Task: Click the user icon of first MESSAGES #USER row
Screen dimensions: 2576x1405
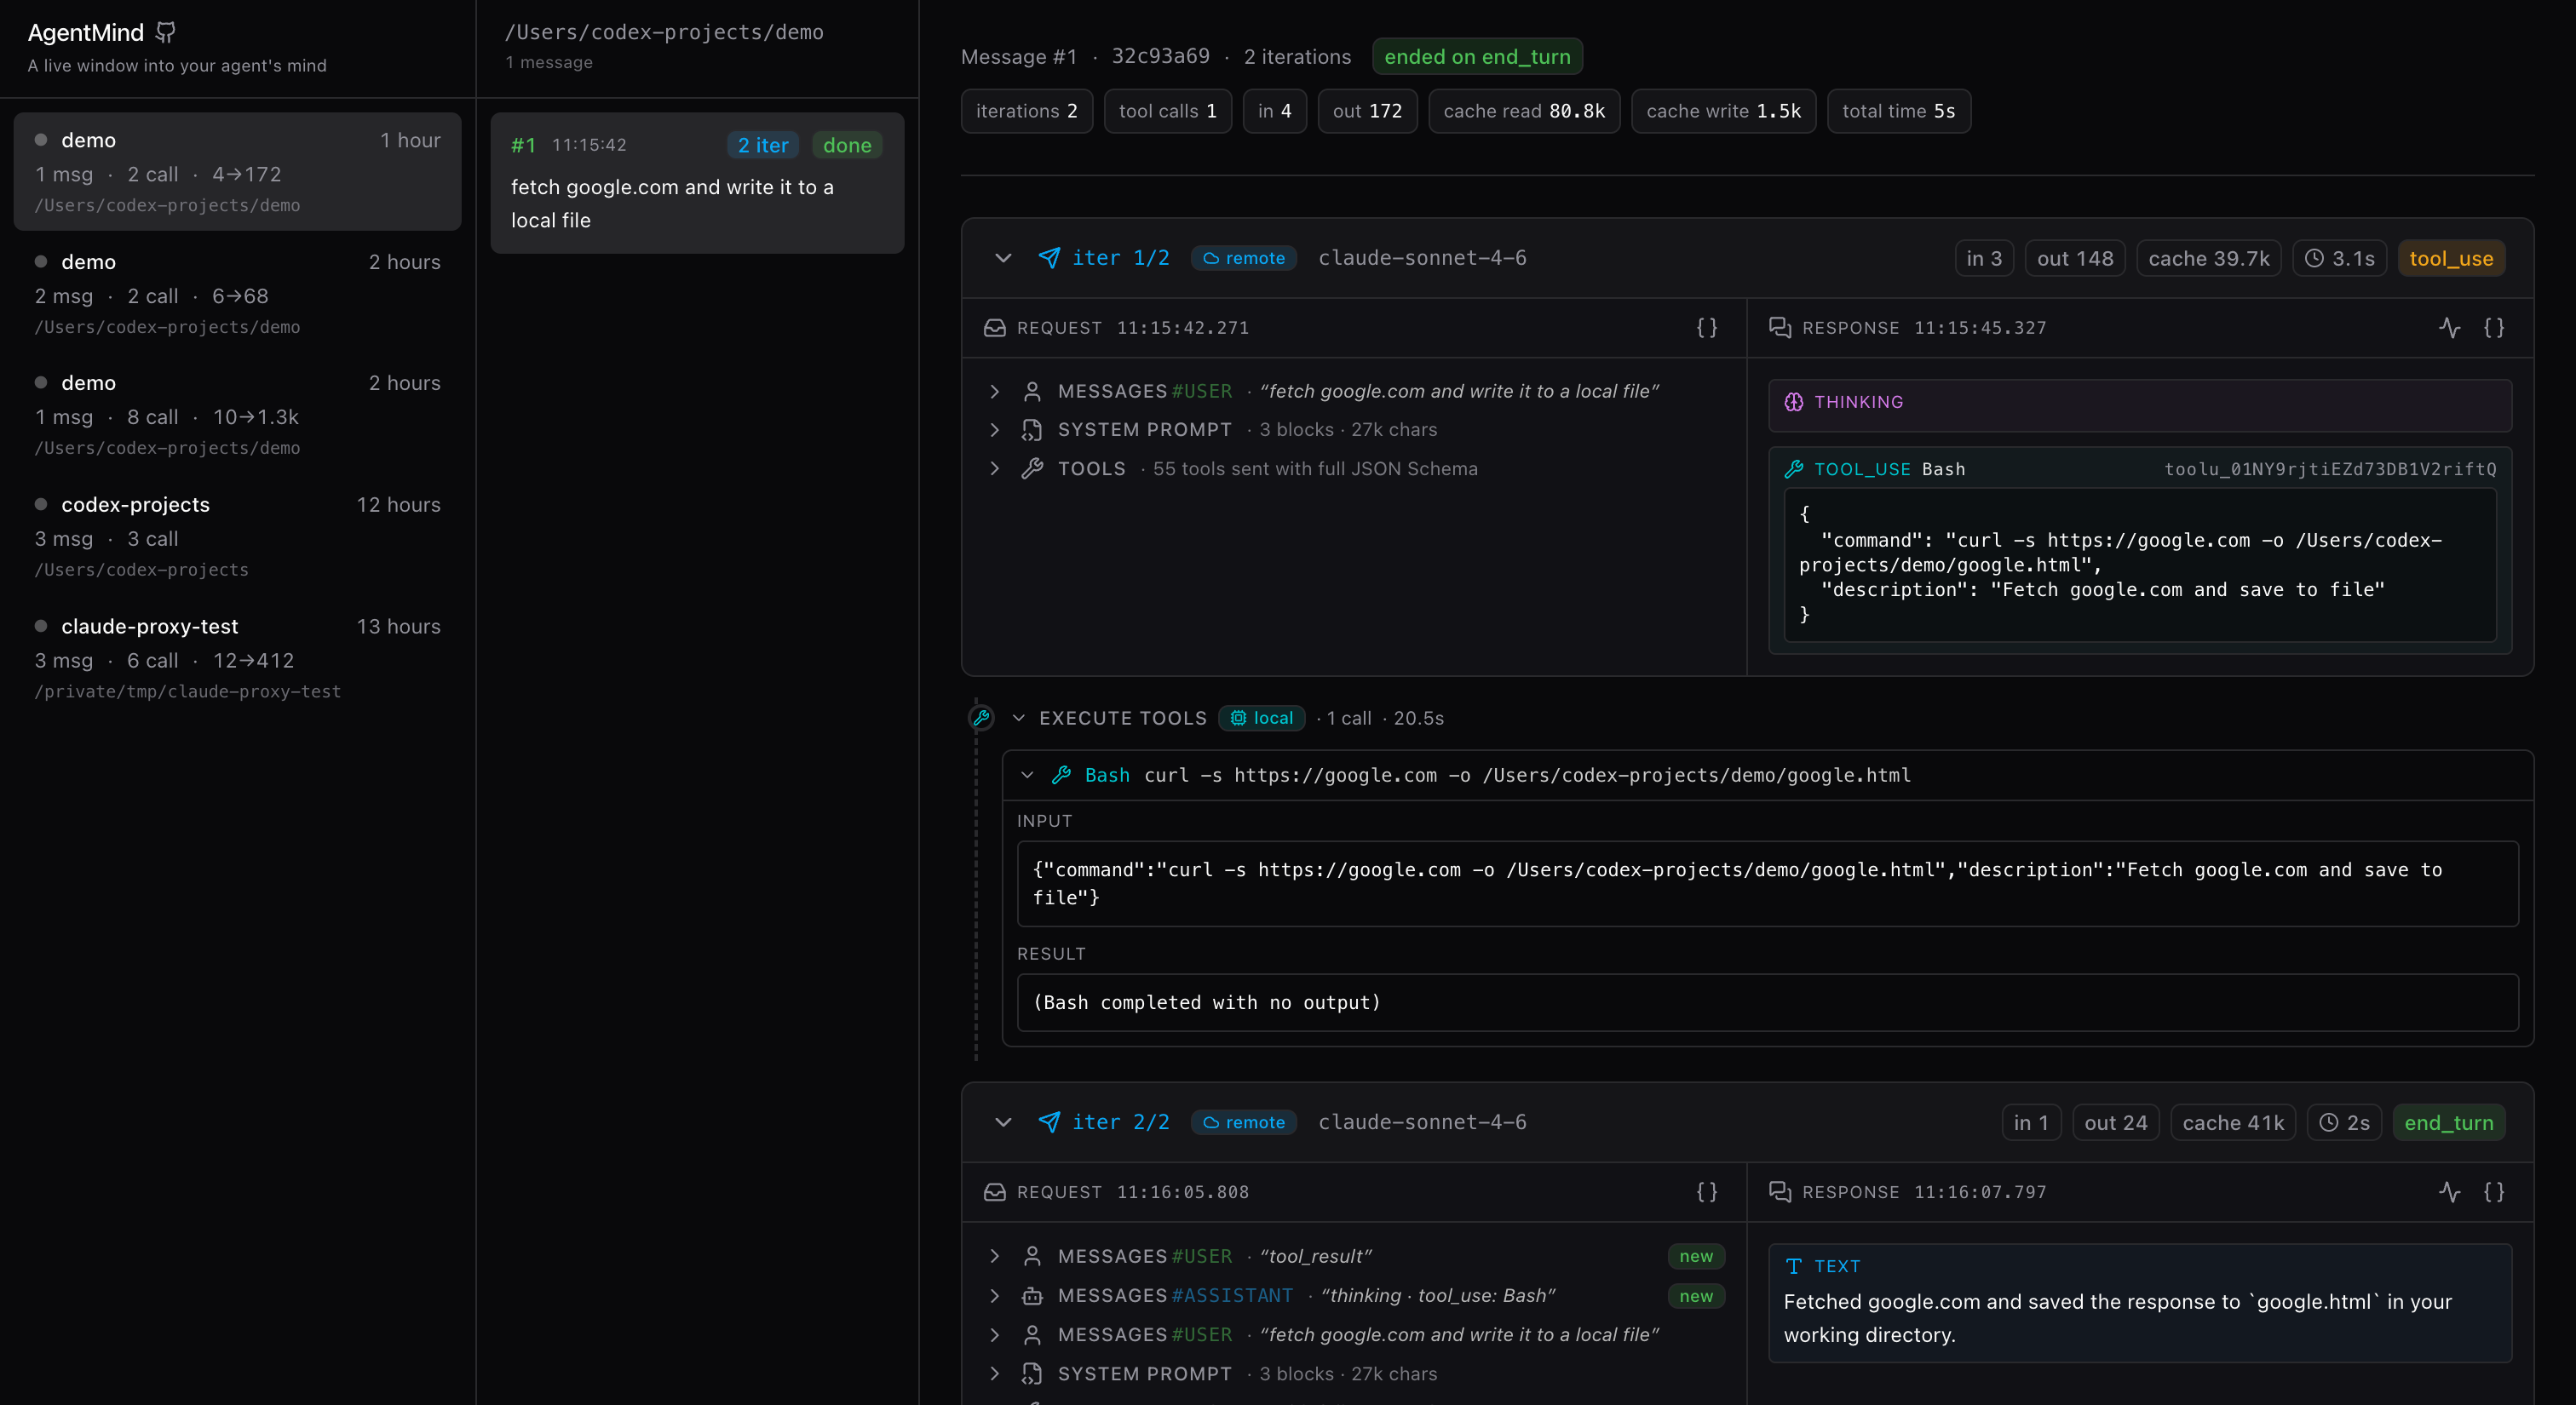Action: [x=1032, y=392]
